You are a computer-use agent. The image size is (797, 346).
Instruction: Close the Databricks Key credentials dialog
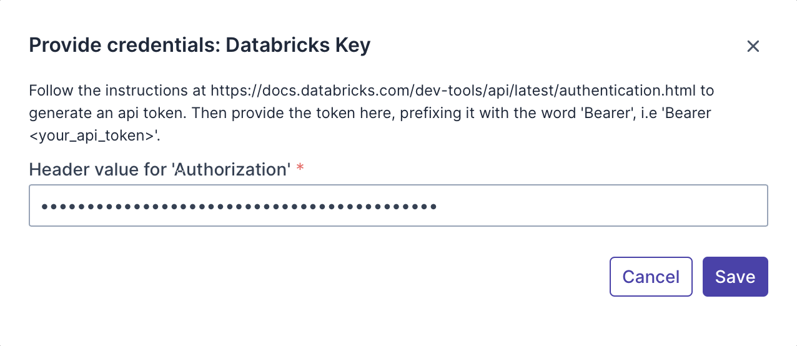pyautogui.click(x=753, y=46)
